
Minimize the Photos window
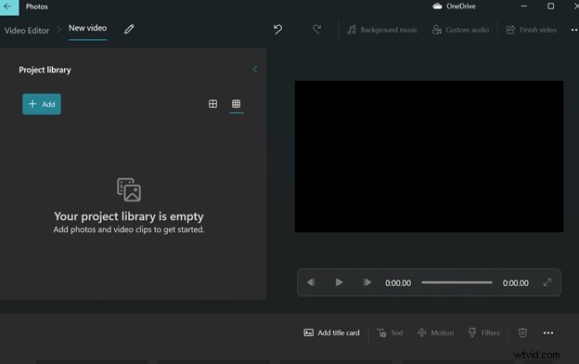pos(524,6)
